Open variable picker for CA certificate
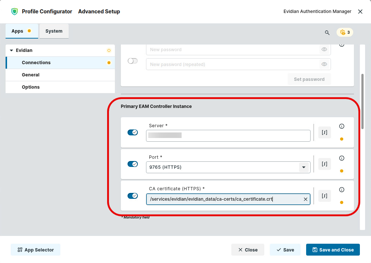The height and width of the screenshot is (263, 371). [x=324, y=196]
